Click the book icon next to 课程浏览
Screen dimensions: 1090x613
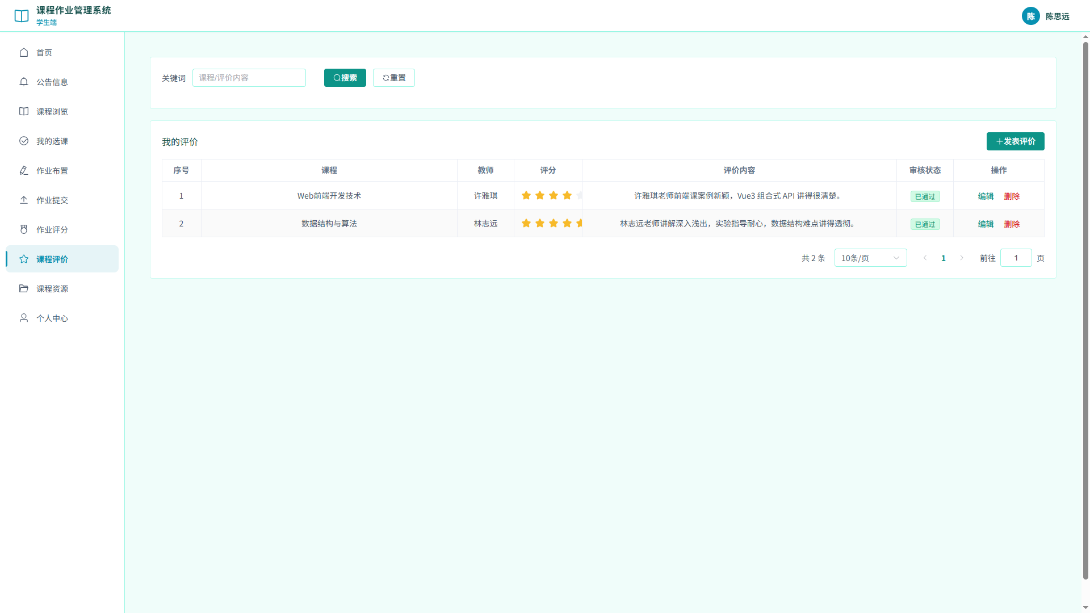[24, 111]
